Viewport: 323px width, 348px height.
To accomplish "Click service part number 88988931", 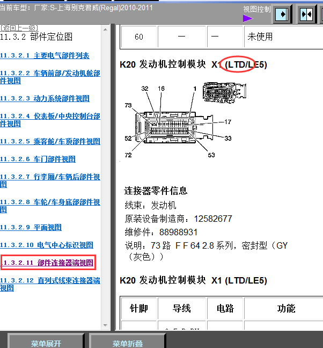I will [178, 233].
